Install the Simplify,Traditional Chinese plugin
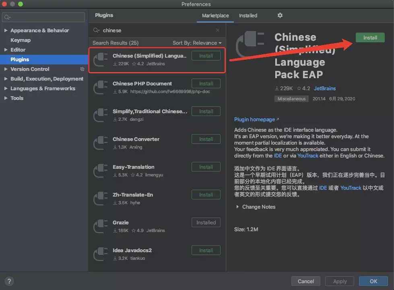 (x=206, y=112)
